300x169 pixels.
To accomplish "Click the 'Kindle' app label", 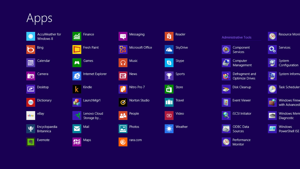I will click(88, 87).
